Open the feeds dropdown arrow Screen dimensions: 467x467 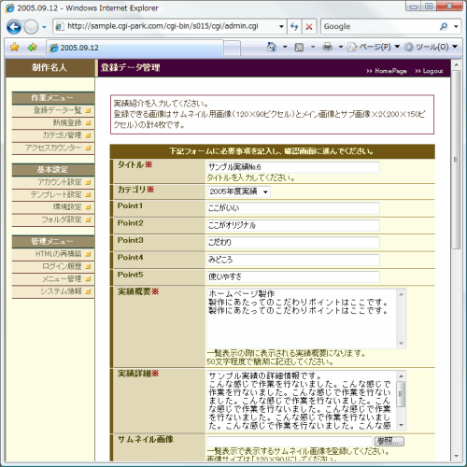[x=313, y=47]
